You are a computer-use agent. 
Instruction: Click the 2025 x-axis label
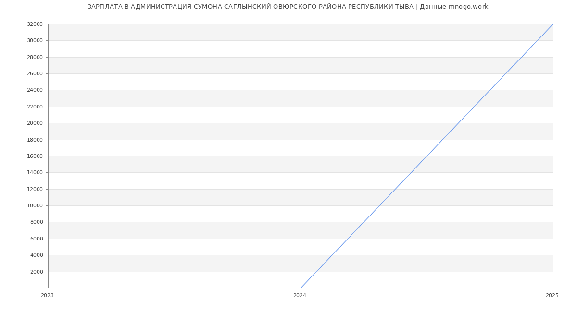pyautogui.click(x=552, y=296)
